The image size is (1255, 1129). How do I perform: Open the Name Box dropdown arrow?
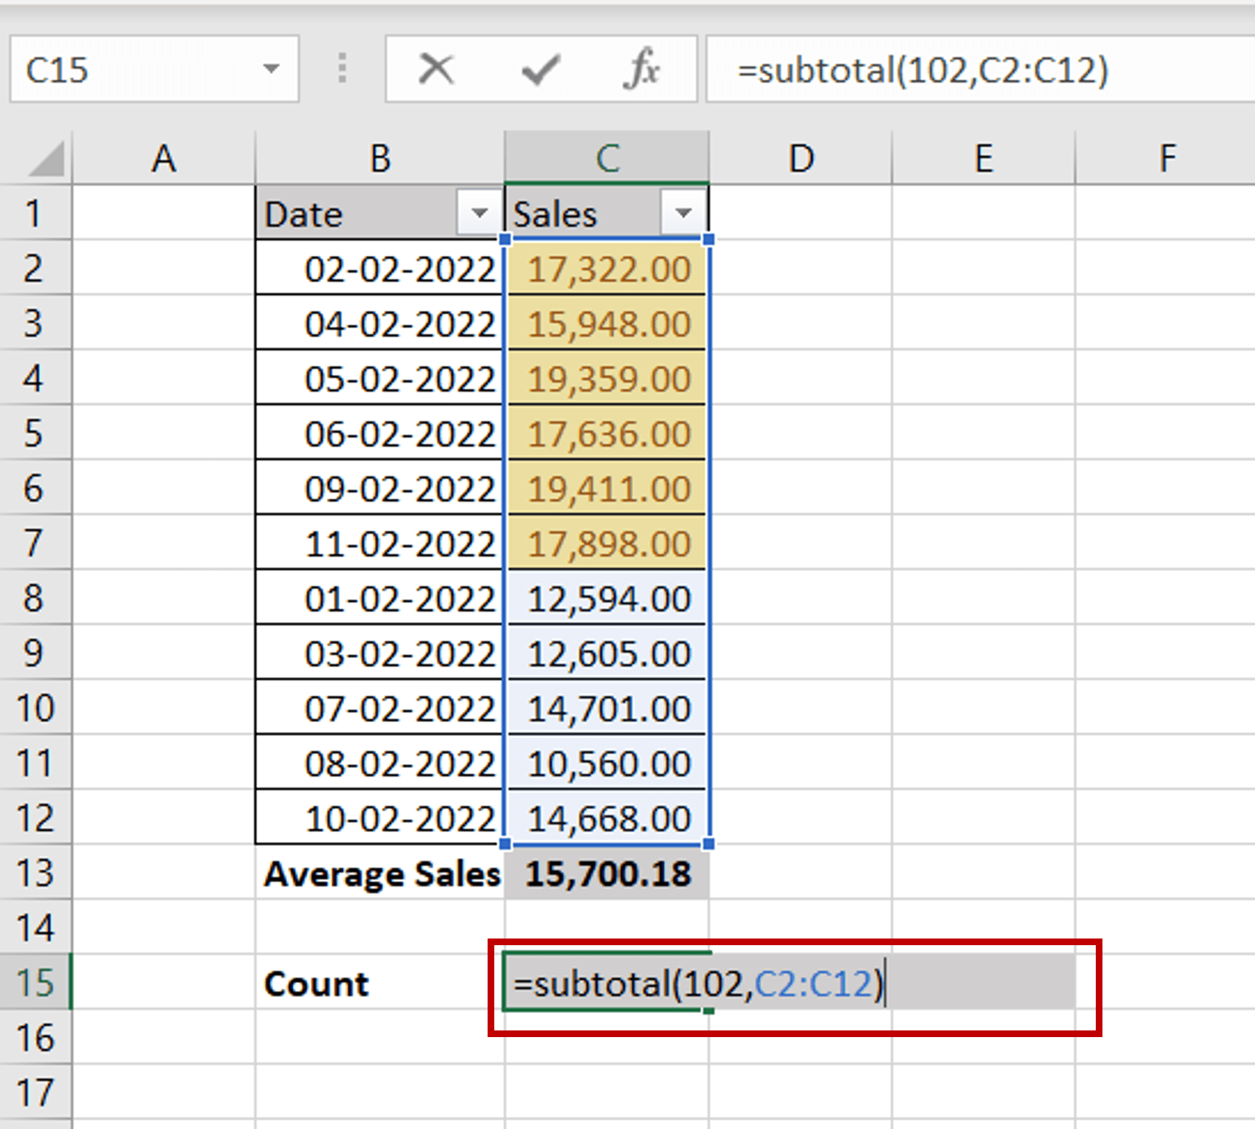272,69
